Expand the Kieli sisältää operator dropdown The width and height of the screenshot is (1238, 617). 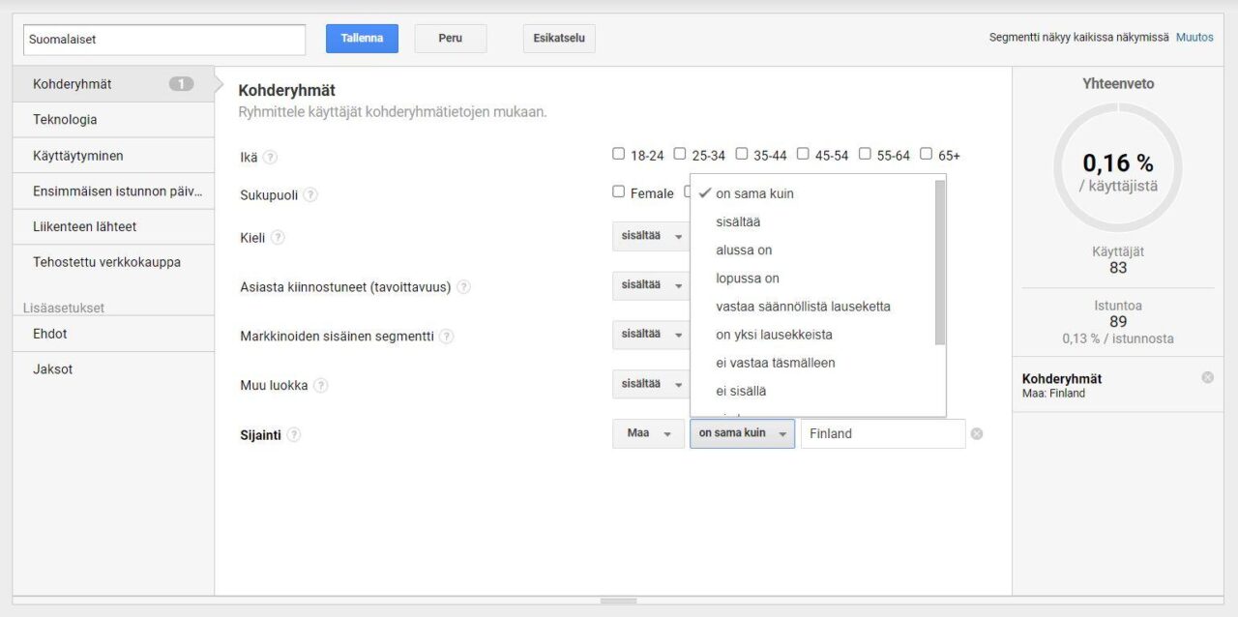pyautogui.click(x=650, y=236)
